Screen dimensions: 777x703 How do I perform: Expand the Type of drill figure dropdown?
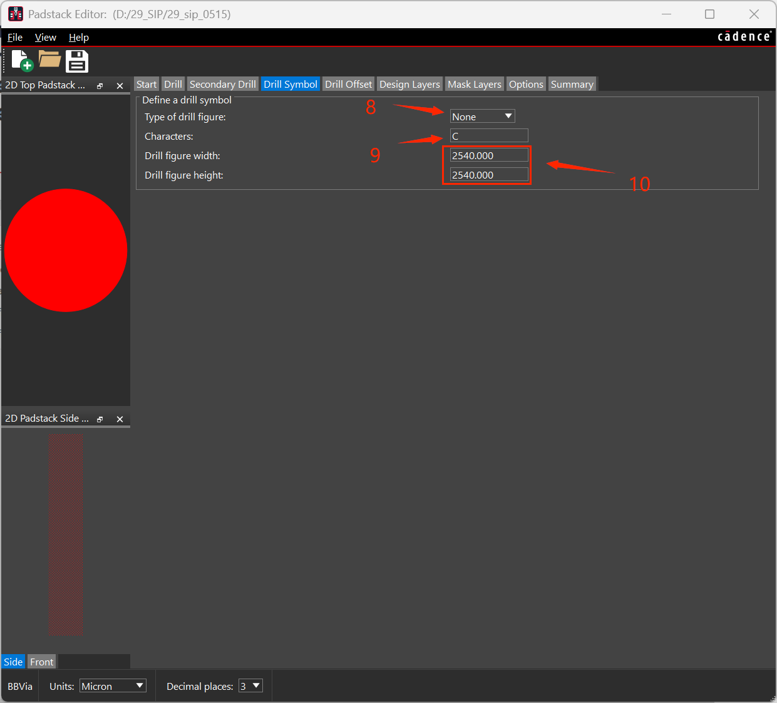(x=482, y=117)
